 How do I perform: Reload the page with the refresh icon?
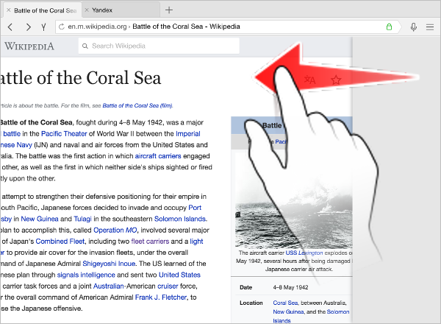[62, 27]
